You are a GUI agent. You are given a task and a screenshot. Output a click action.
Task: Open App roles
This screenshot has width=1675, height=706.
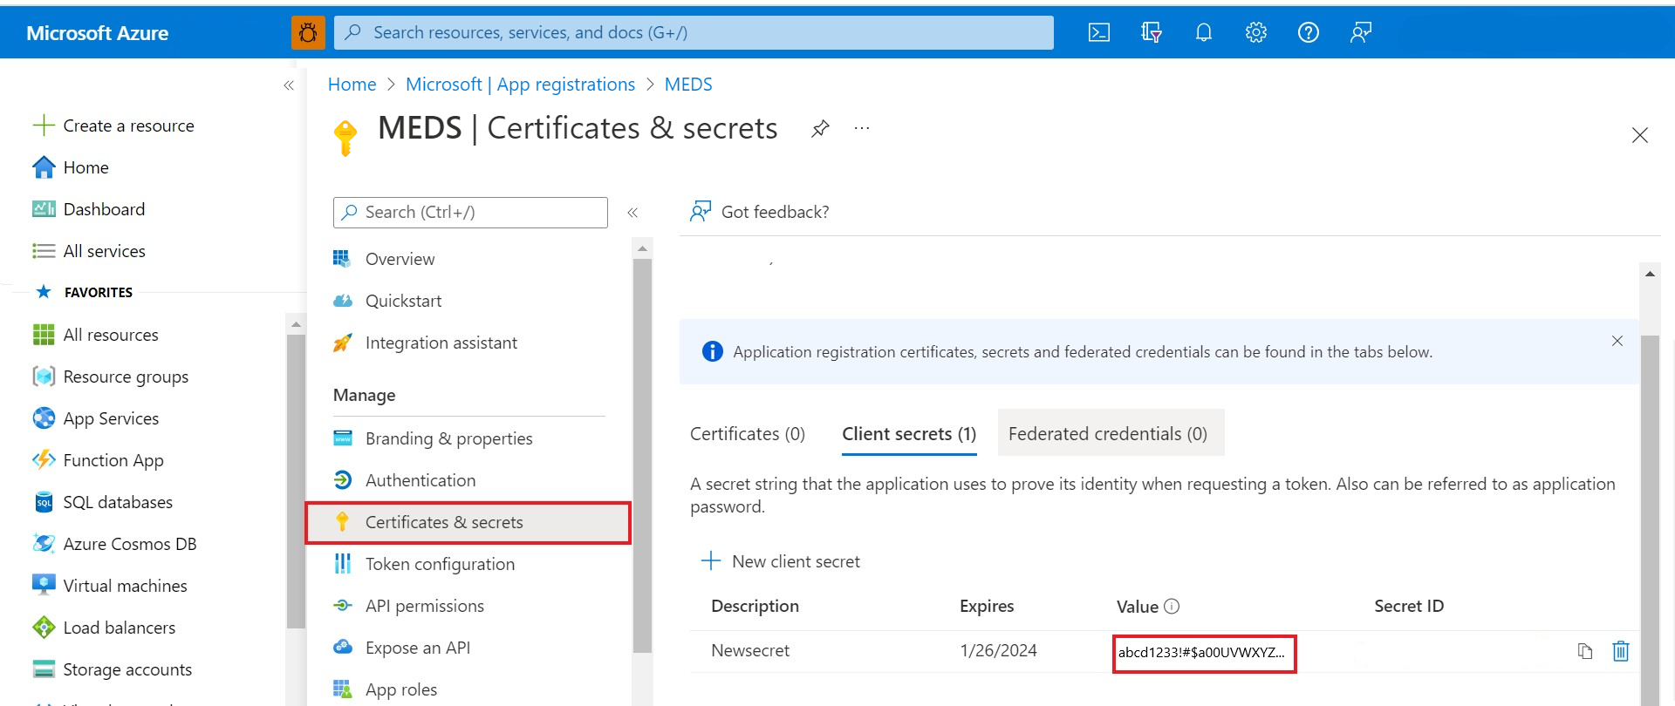point(385,689)
